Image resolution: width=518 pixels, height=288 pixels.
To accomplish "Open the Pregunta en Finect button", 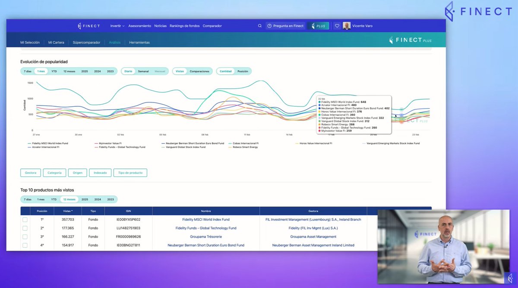I will [x=285, y=26].
